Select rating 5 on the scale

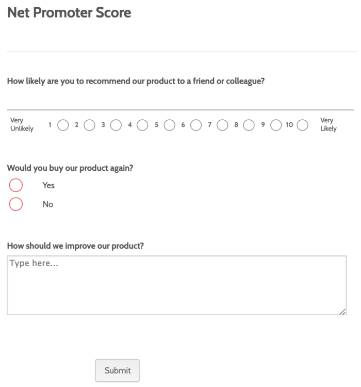click(x=169, y=125)
